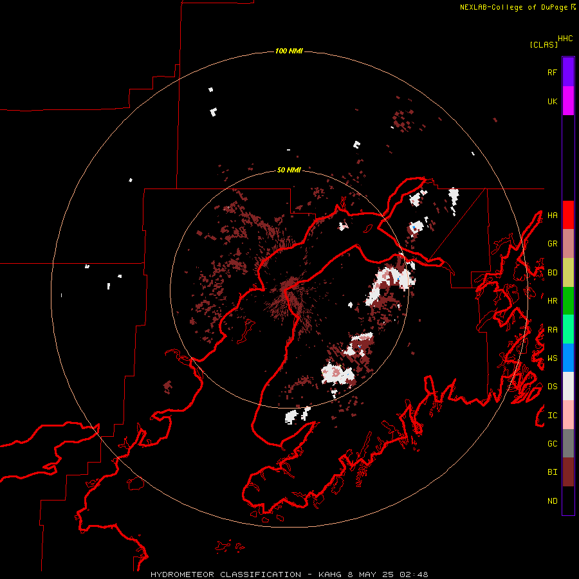Click the HHC product code text
This screenshot has height=579, width=579.
(x=565, y=39)
